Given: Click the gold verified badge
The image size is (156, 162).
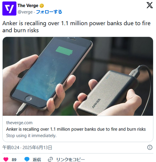Looking at the screenshot, I should pos(42,6).
